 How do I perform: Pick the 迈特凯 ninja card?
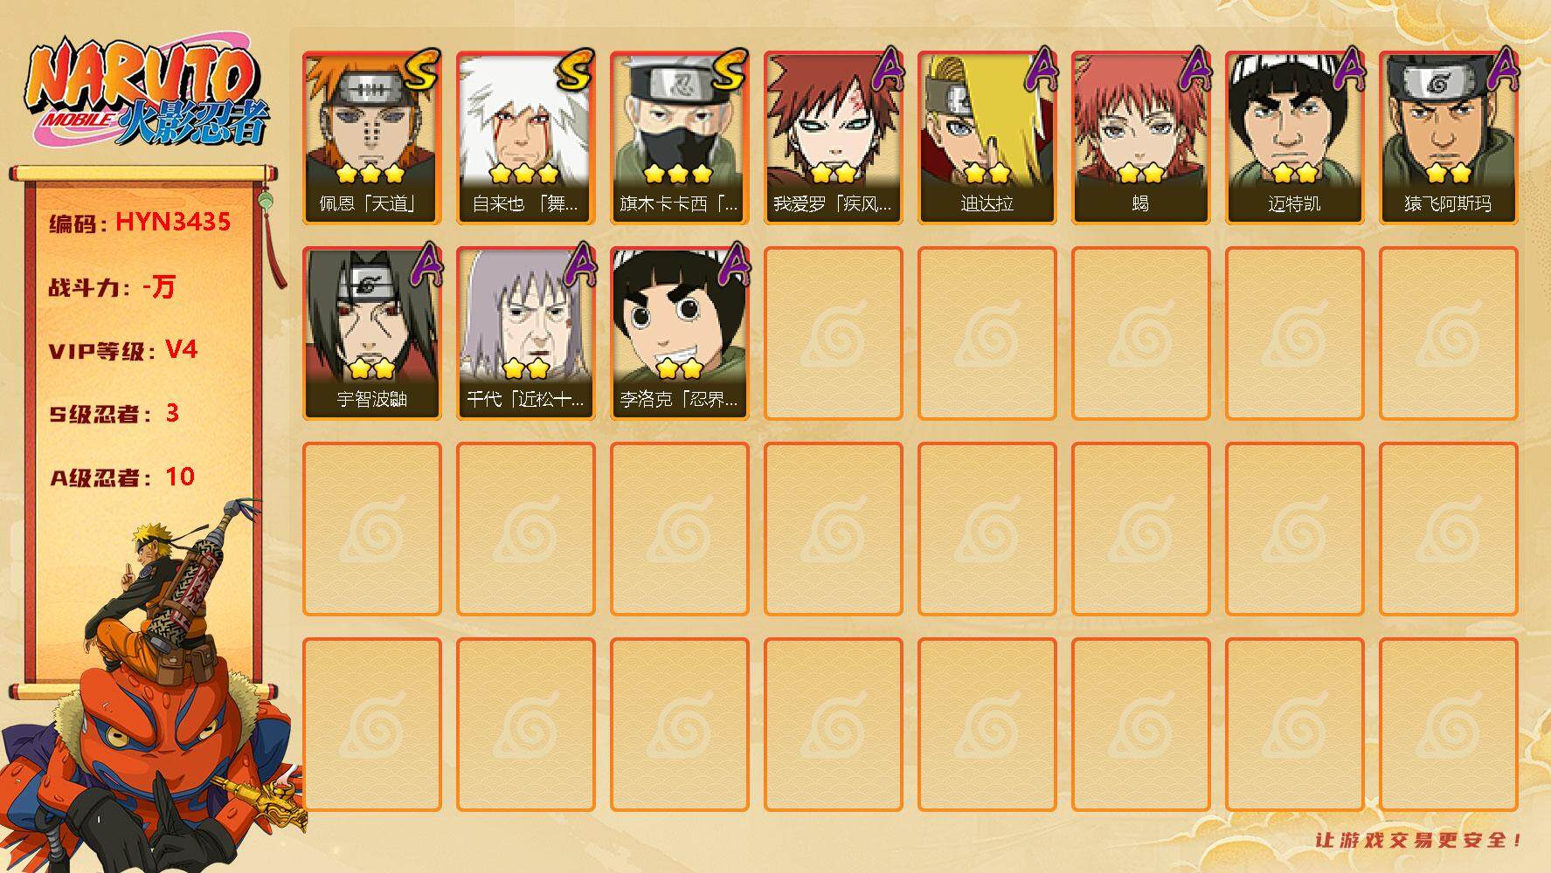pyautogui.click(x=1294, y=138)
